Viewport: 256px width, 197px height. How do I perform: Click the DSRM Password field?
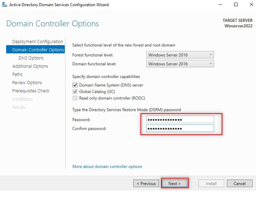point(180,120)
